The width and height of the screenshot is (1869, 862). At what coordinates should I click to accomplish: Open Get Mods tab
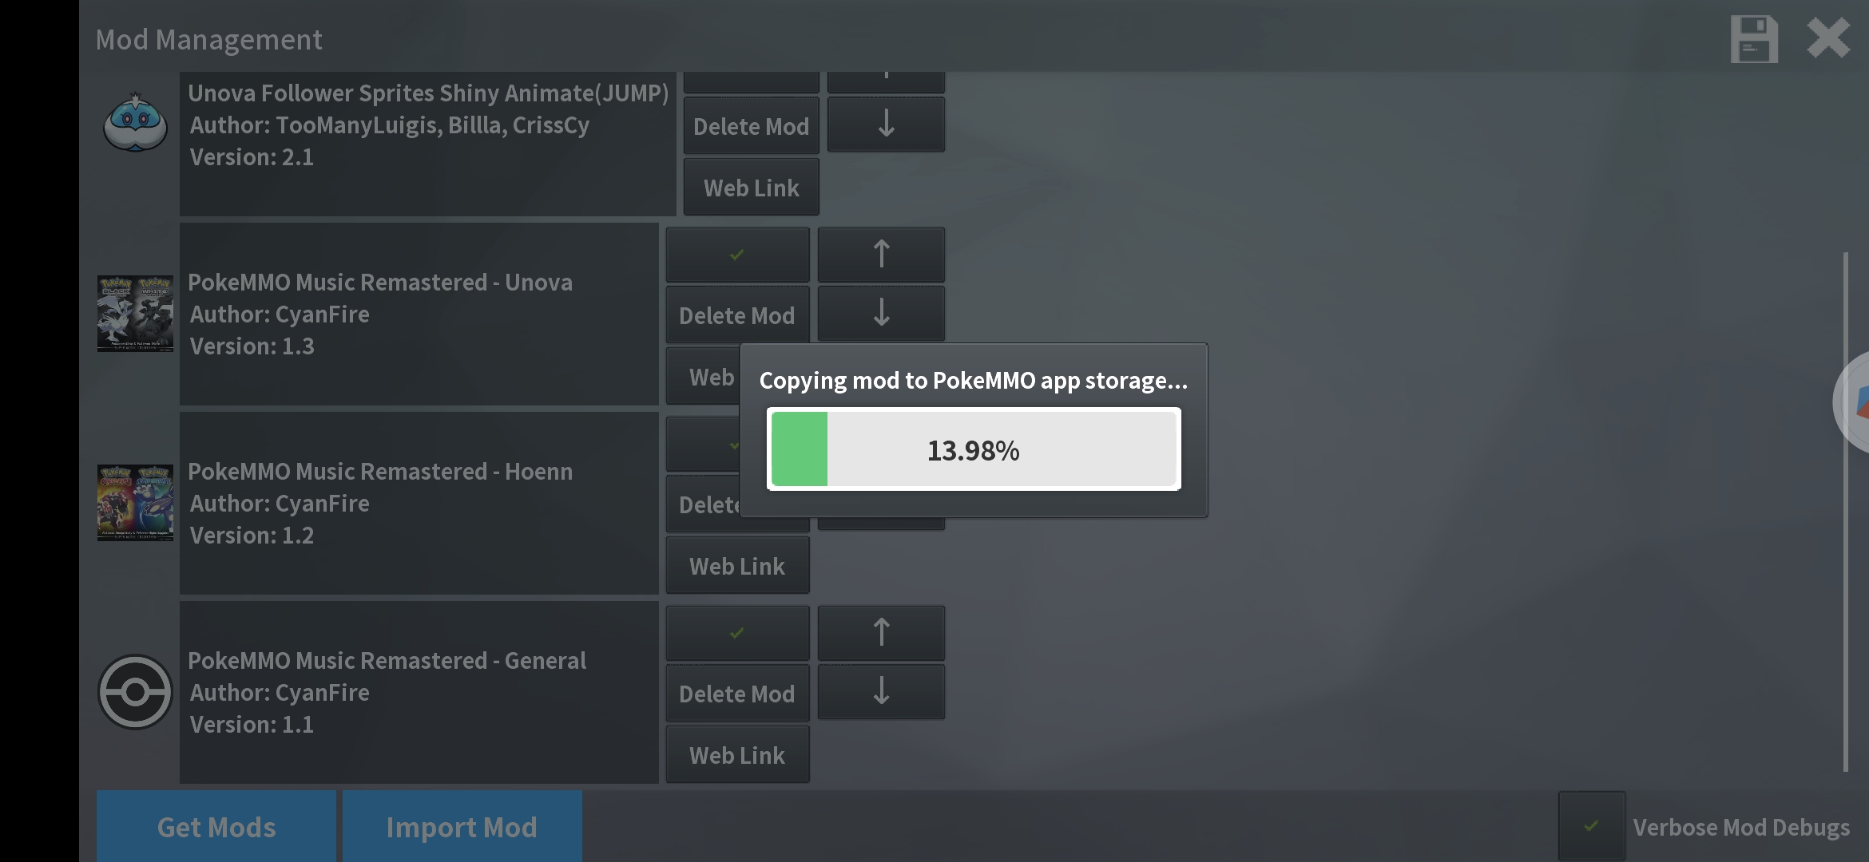tap(216, 824)
